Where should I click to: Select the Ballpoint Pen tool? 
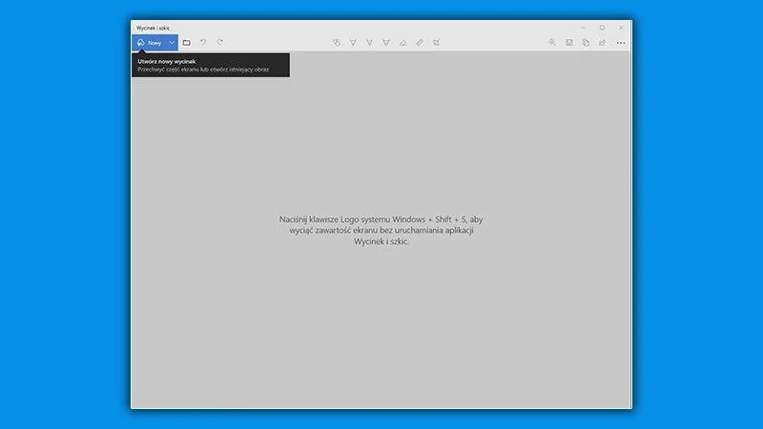[x=353, y=43]
